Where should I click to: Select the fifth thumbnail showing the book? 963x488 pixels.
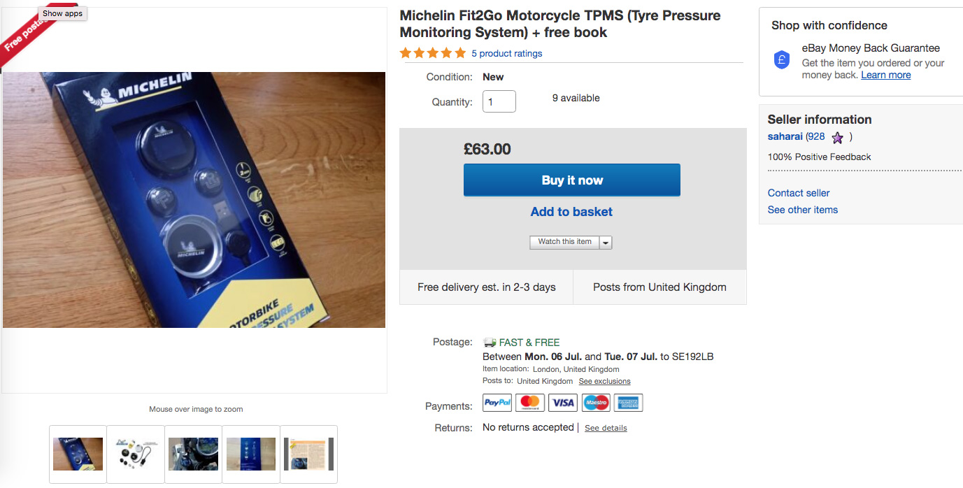(308, 454)
